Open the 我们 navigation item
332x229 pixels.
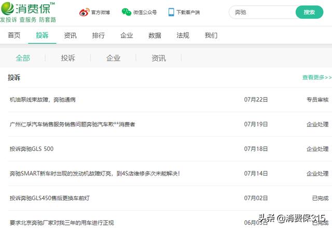coord(211,35)
